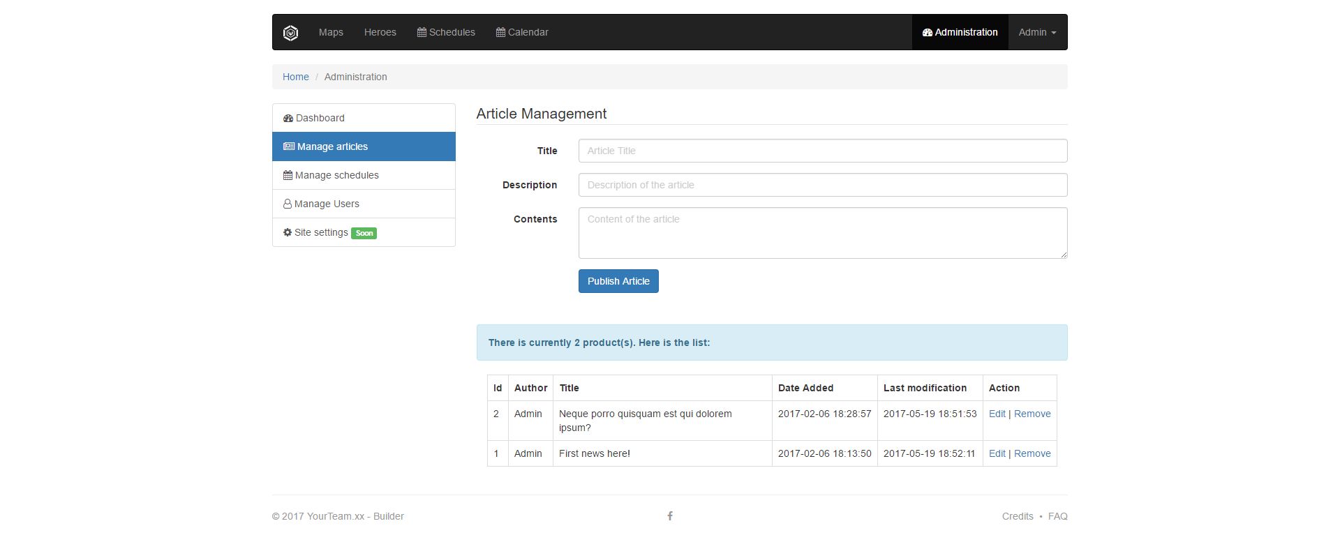
Task: Click into the Contents textarea
Action: click(x=822, y=233)
